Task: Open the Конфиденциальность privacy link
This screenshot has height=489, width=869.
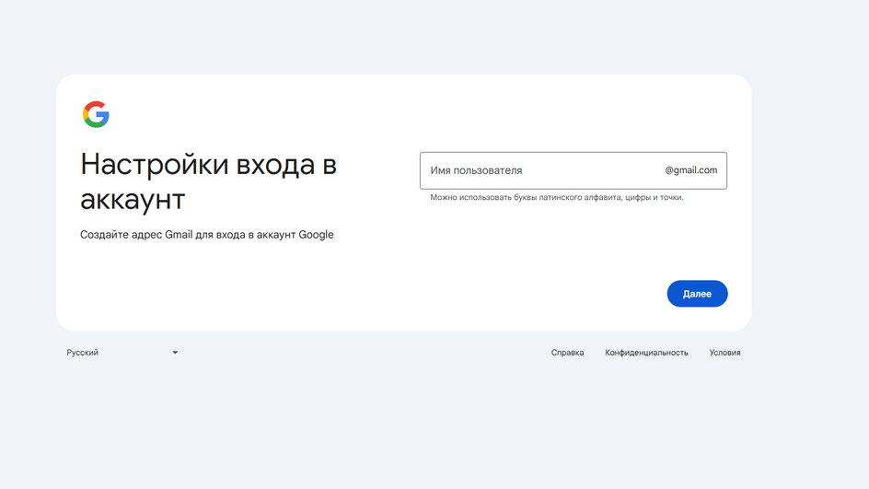Action: click(646, 353)
